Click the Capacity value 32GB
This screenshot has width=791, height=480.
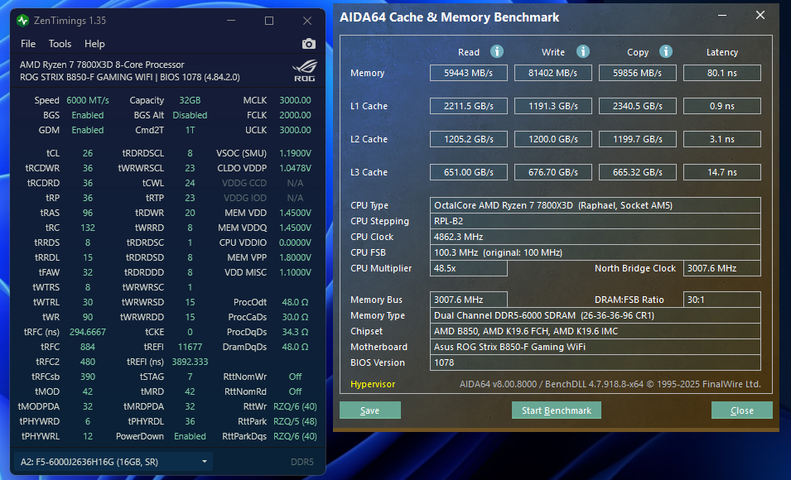(191, 100)
